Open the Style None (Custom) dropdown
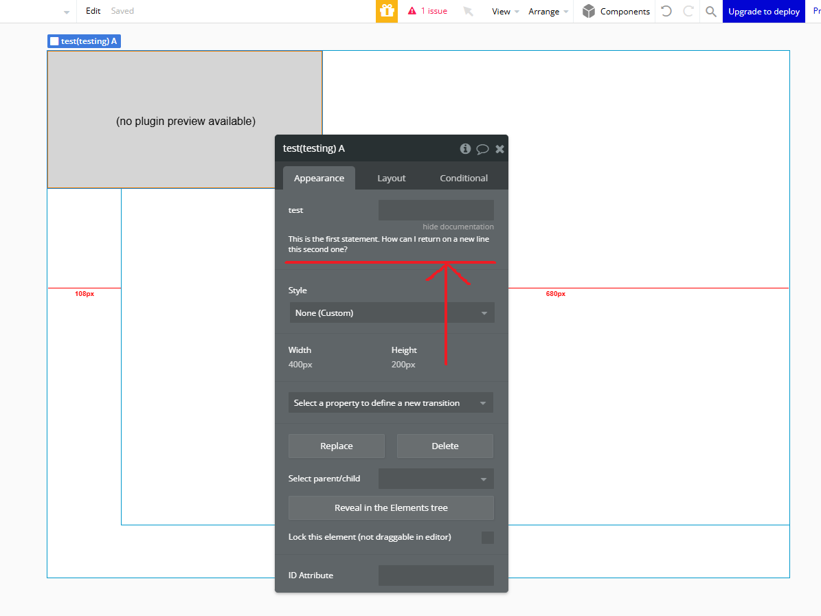This screenshot has width=821, height=616. [x=392, y=313]
